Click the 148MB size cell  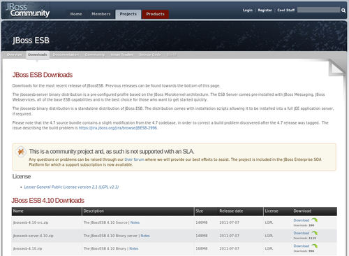202,236
